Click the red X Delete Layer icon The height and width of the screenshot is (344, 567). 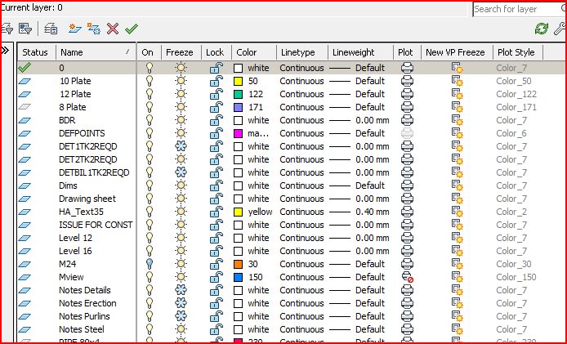coord(113,29)
